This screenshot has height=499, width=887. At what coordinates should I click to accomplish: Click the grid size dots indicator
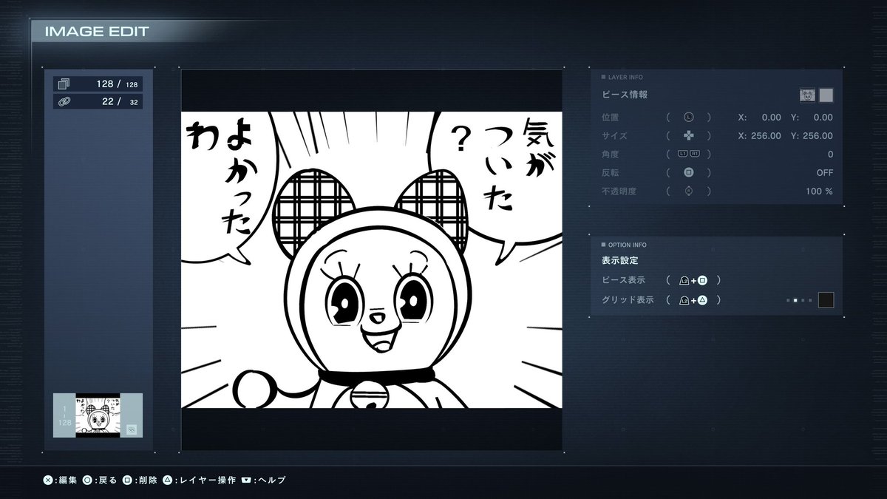(800, 300)
